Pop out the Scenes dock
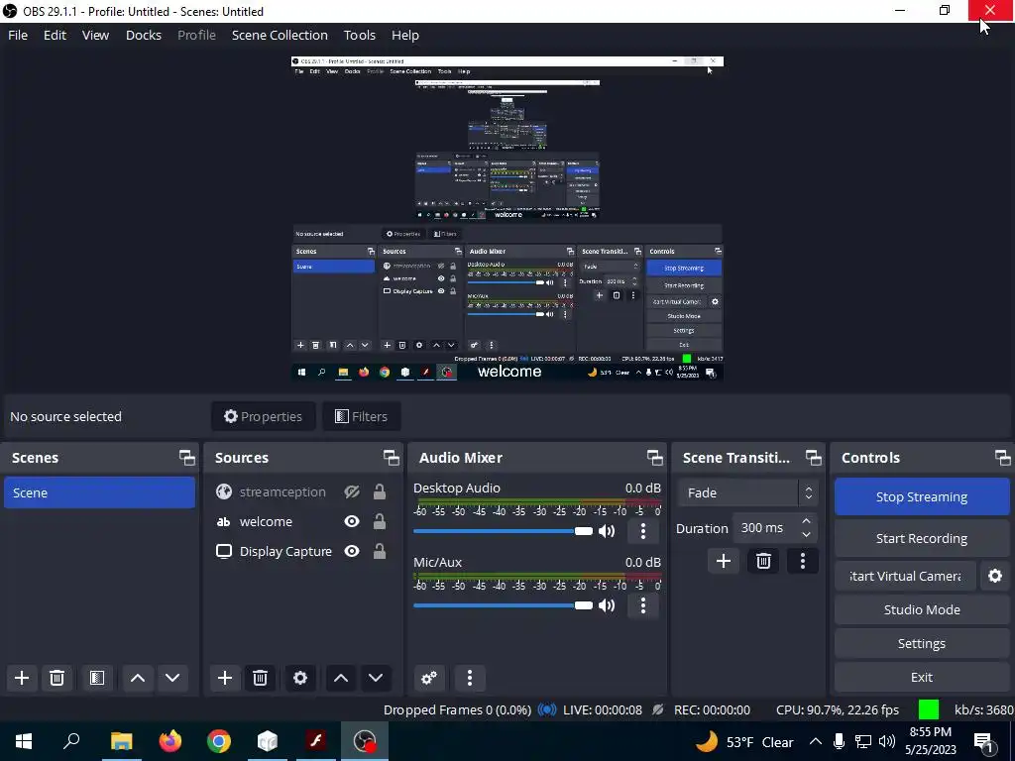 tap(187, 458)
